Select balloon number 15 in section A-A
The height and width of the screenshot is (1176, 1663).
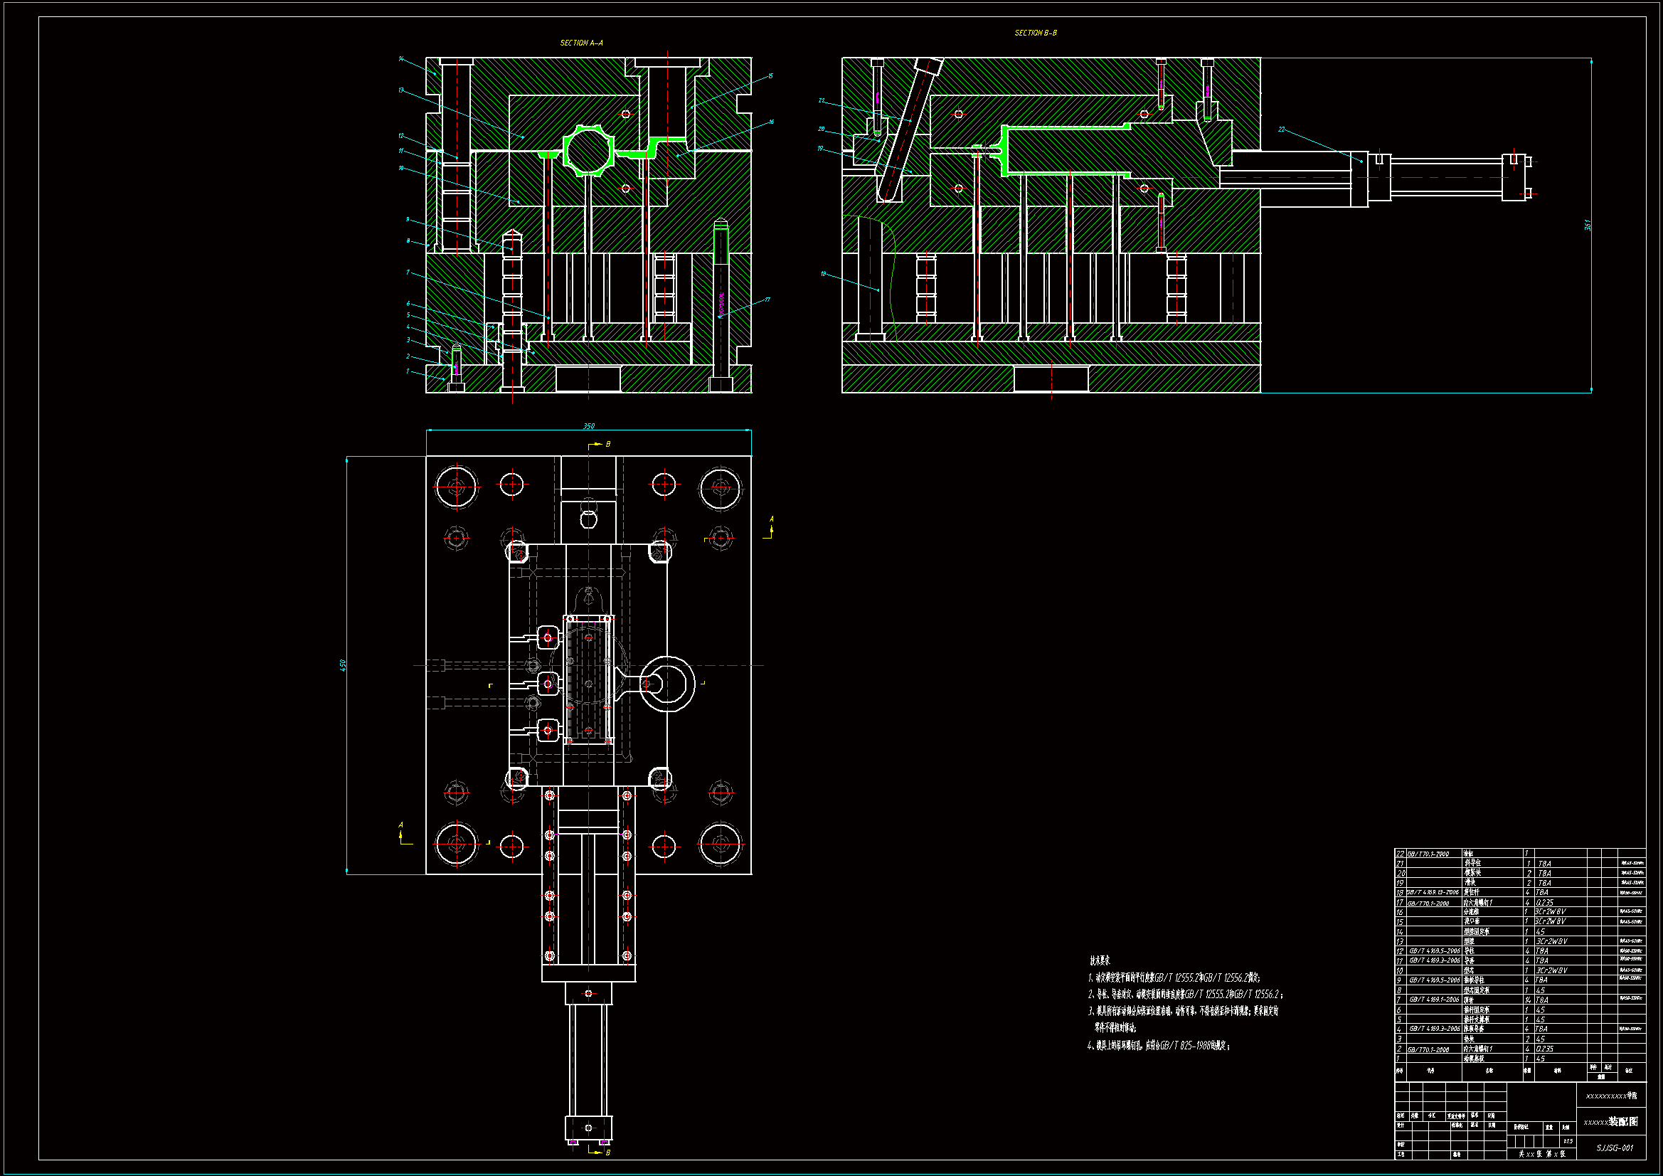tap(770, 75)
